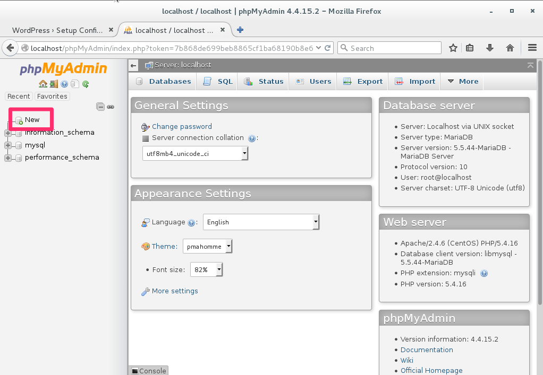Click the More settings link

point(175,291)
